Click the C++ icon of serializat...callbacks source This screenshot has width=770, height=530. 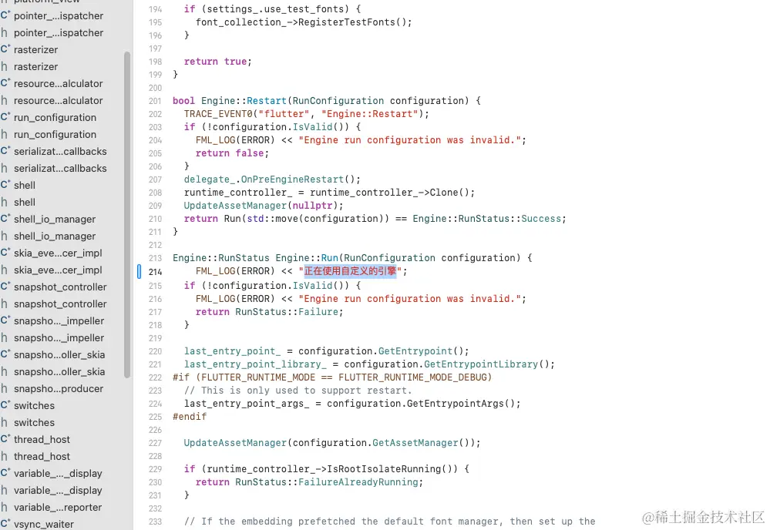5,151
